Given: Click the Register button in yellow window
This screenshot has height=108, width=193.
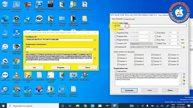Looking at the screenshot, I should [x=61, y=67].
